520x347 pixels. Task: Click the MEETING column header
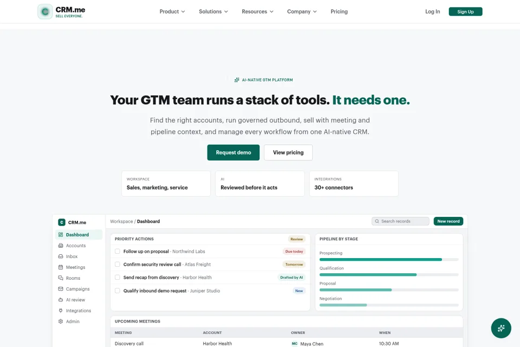pyautogui.click(x=123, y=333)
